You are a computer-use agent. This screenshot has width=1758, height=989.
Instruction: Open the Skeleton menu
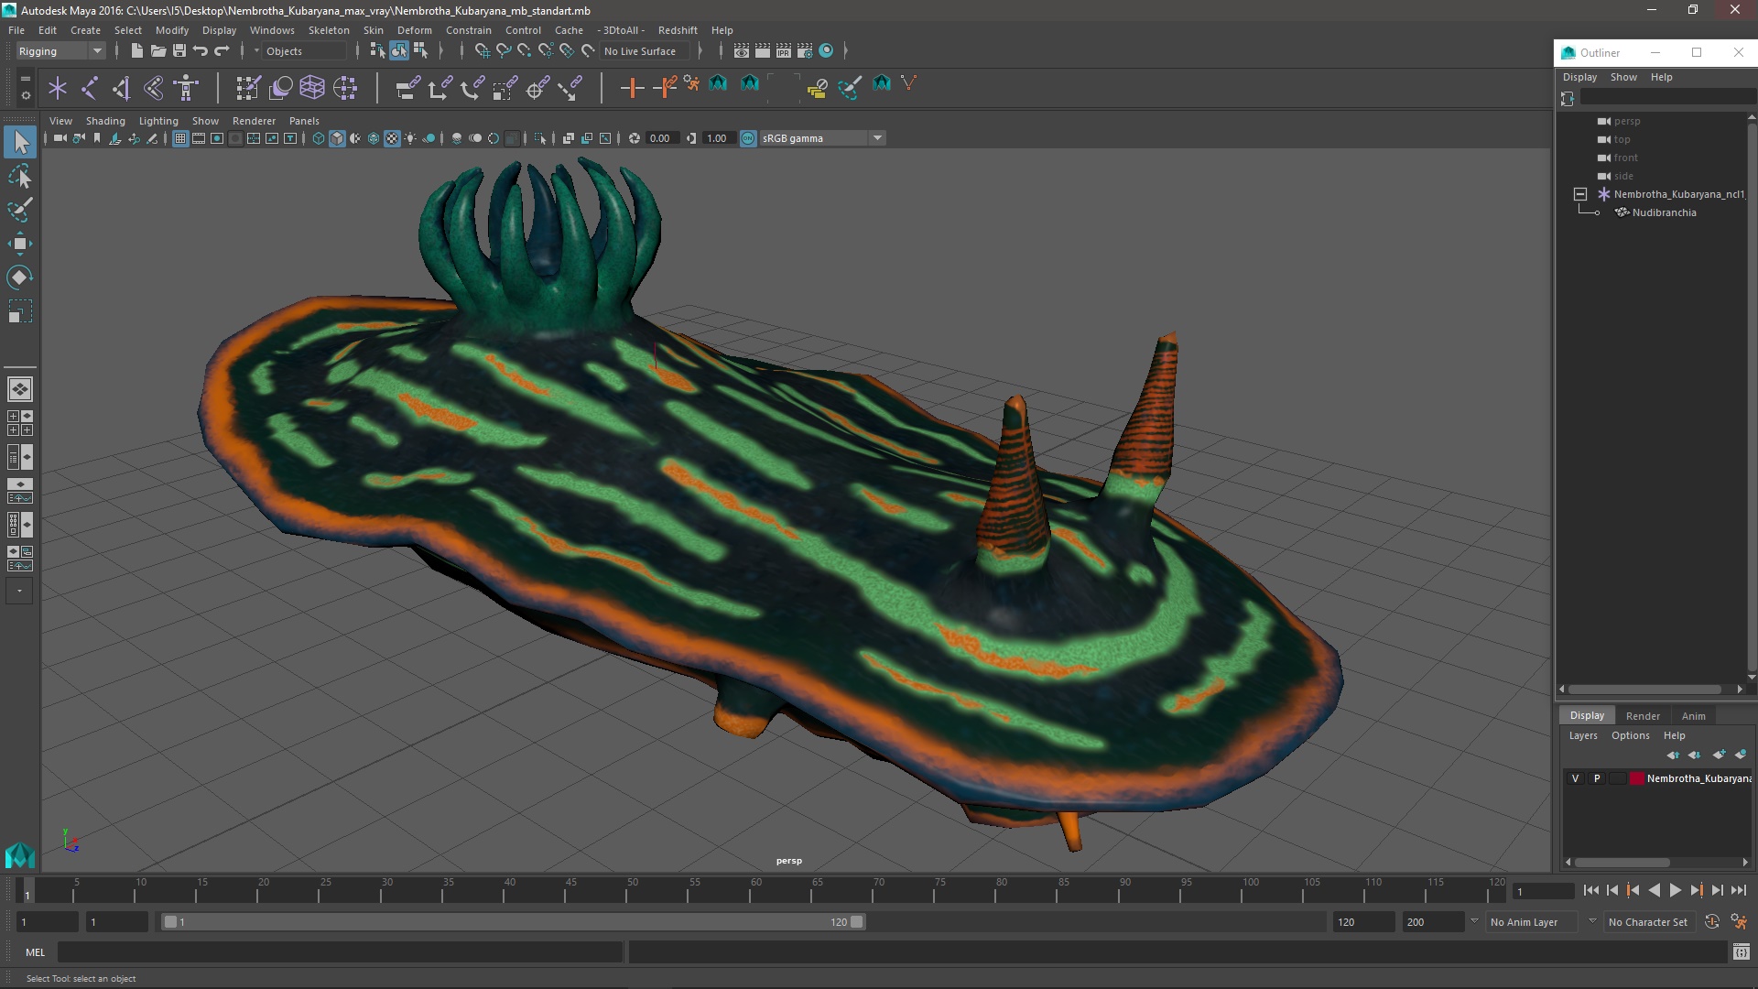pyautogui.click(x=328, y=30)
